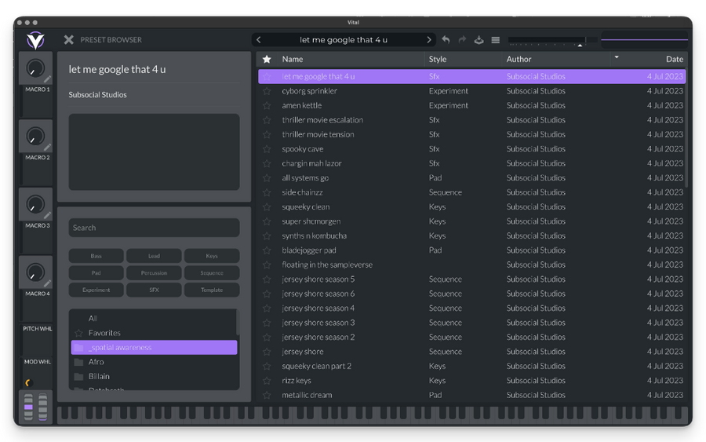Viewport: 706px width, 442px height.
Task: Star the squeeky clean preset
Action: pyautogui.click(x=267, y=206)
